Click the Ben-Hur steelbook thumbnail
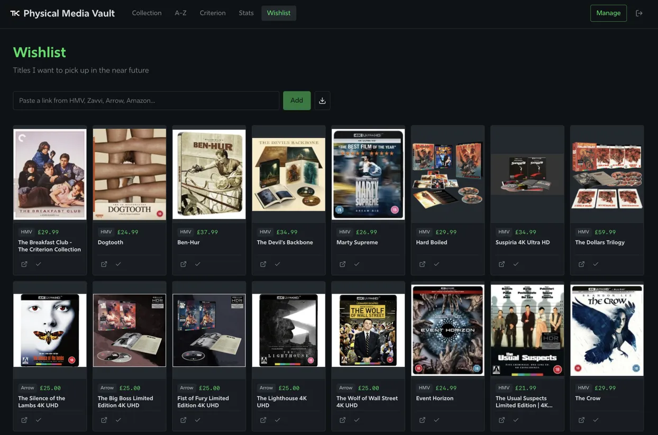 click(x=209, y=174)
